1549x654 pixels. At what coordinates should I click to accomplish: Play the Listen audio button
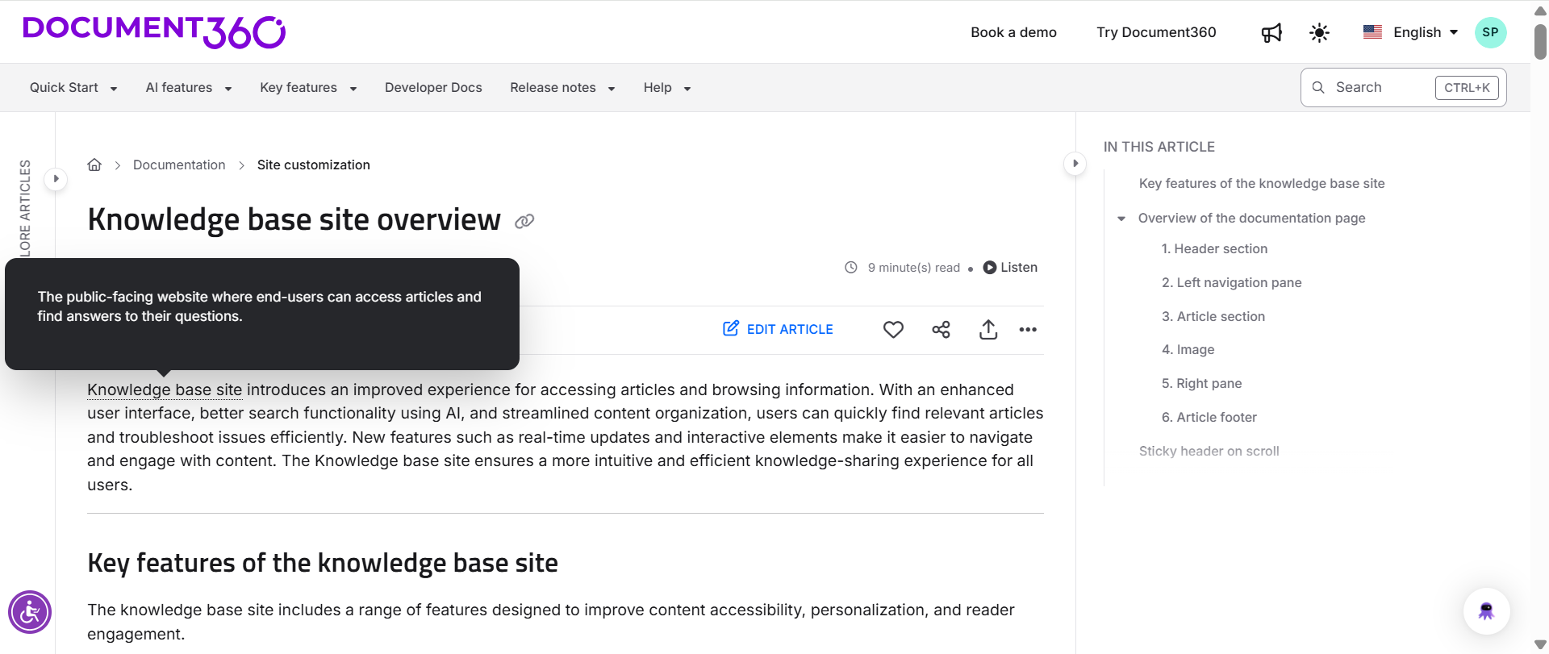1010,268
